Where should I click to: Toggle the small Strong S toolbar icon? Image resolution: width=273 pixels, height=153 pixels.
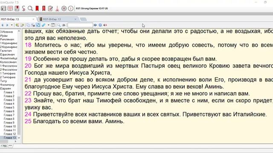point(33,25)
